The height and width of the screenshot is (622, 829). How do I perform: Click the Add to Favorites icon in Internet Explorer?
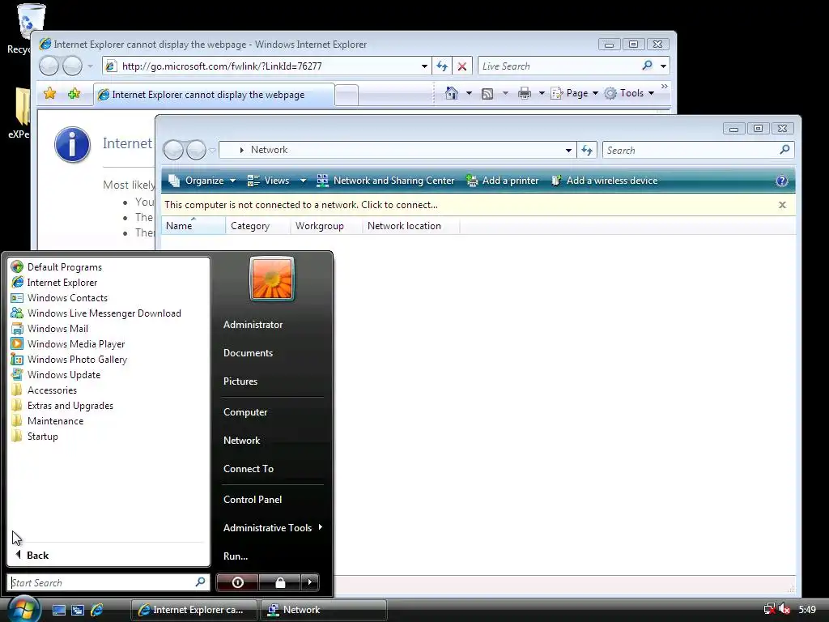tap(74, 94)
